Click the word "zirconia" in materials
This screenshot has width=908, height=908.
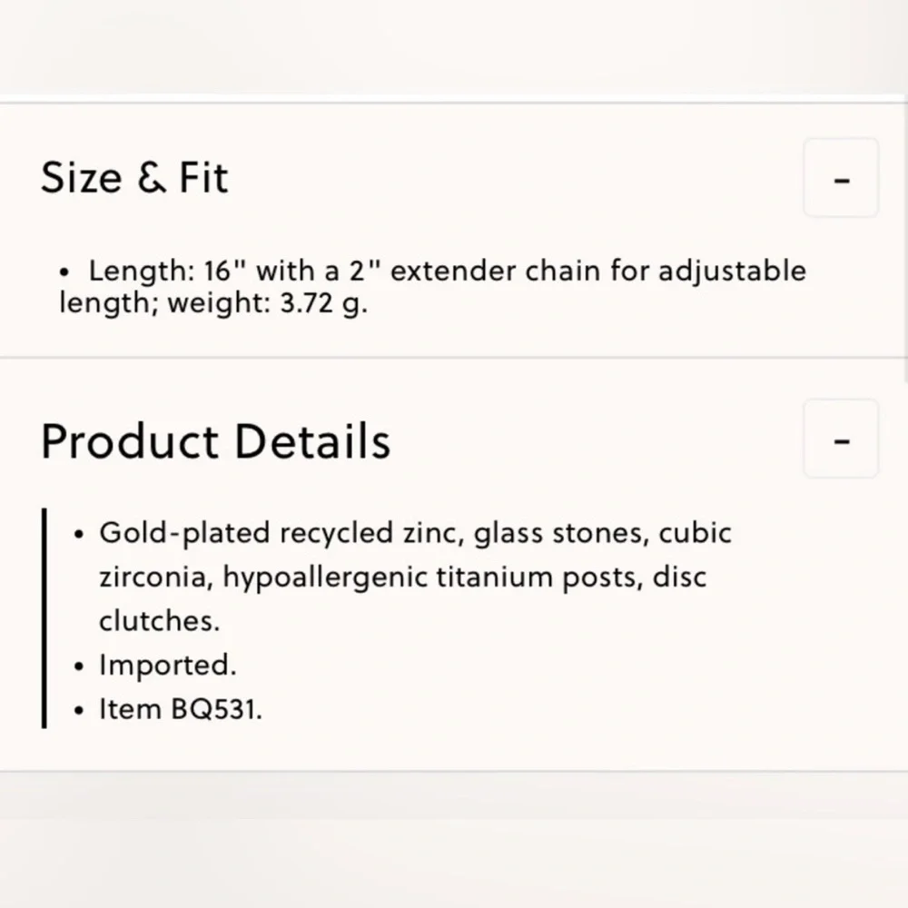point(153,577)
